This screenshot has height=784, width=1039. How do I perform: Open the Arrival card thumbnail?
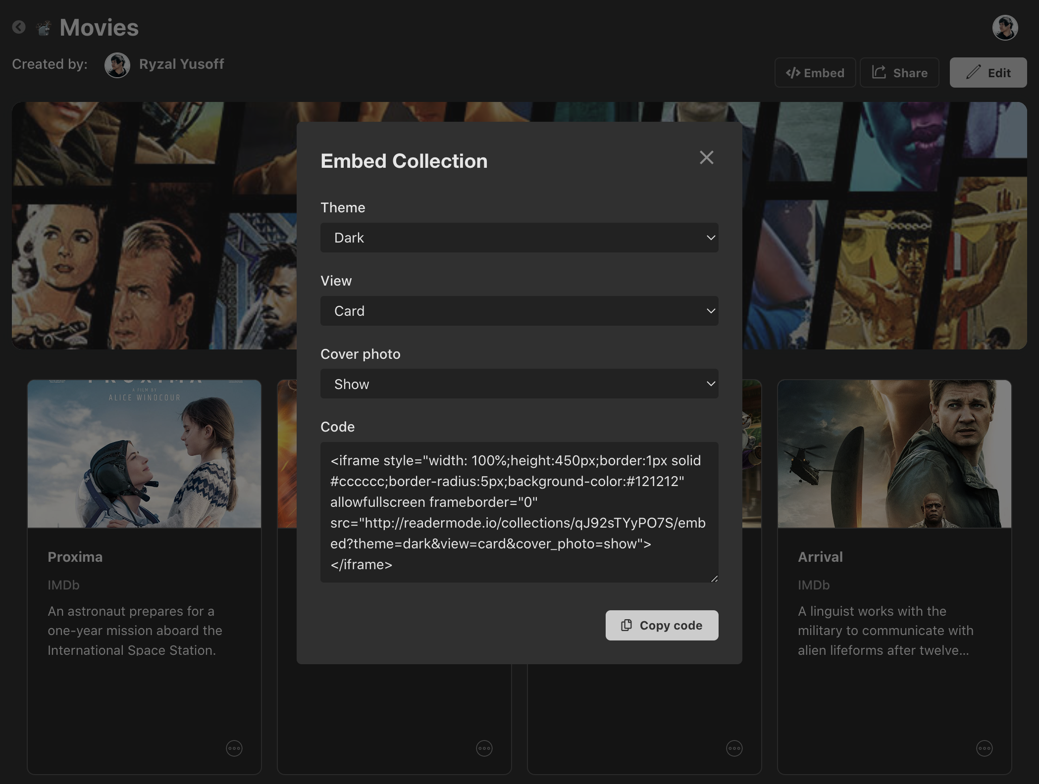pyautogui.click(x=894, y=454)
